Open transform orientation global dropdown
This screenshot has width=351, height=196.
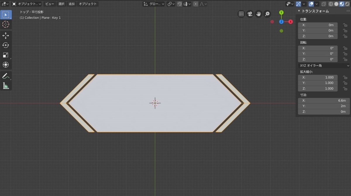[x=154, y=4]
